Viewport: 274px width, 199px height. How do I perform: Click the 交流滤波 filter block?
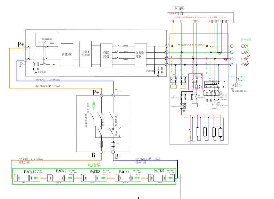(106, 55)
